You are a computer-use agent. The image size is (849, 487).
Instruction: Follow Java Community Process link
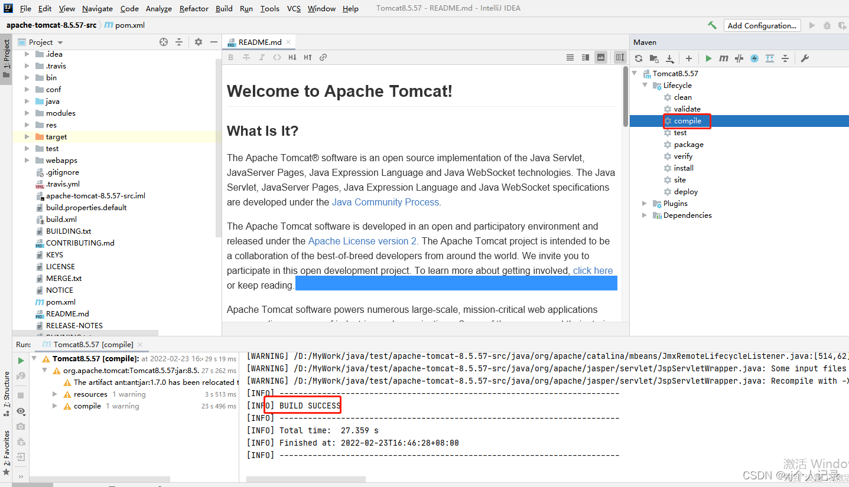pos(386,202)
